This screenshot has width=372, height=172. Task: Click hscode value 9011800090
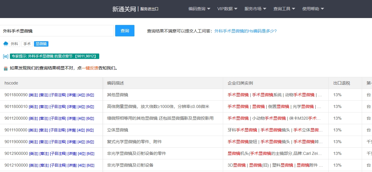16,95
